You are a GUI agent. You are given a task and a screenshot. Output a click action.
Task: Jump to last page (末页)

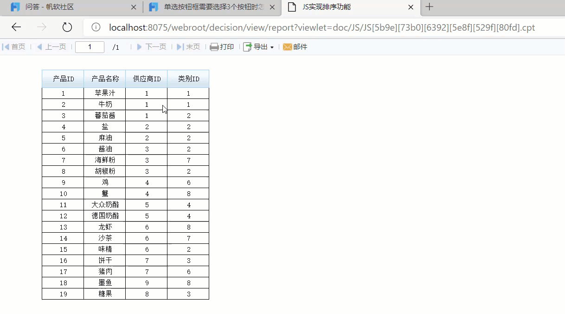pos(188,47)
